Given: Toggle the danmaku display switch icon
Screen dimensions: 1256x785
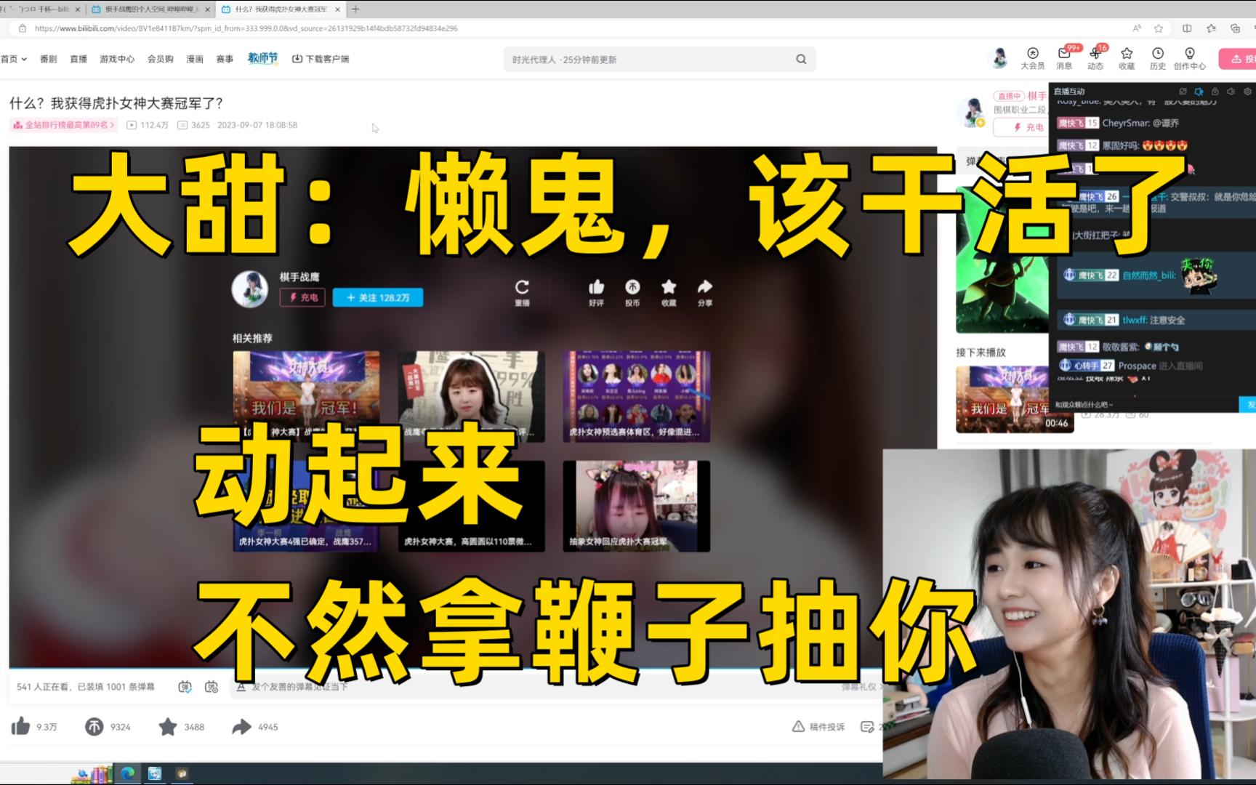Looking at the screenshot, I should click(x=185, y=687).
